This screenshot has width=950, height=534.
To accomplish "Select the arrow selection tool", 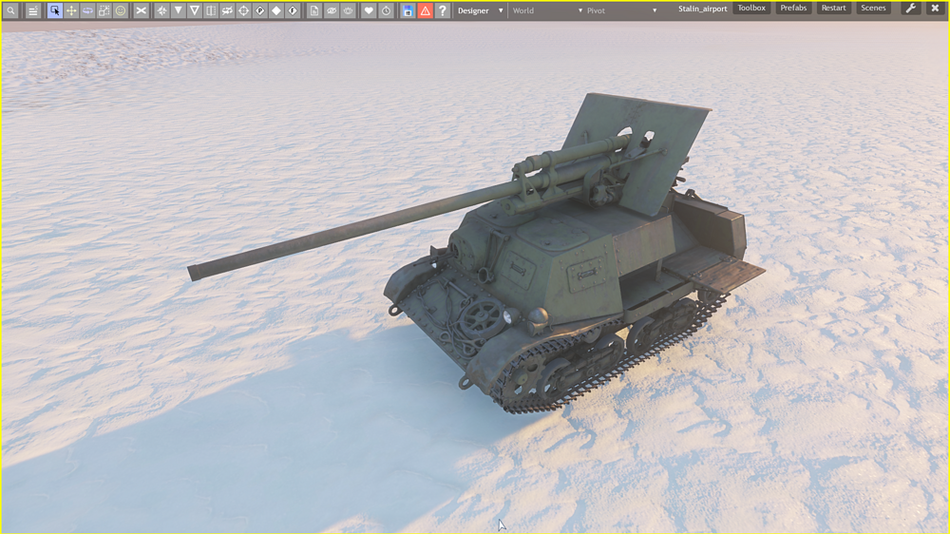I will (x=55, y=10).
